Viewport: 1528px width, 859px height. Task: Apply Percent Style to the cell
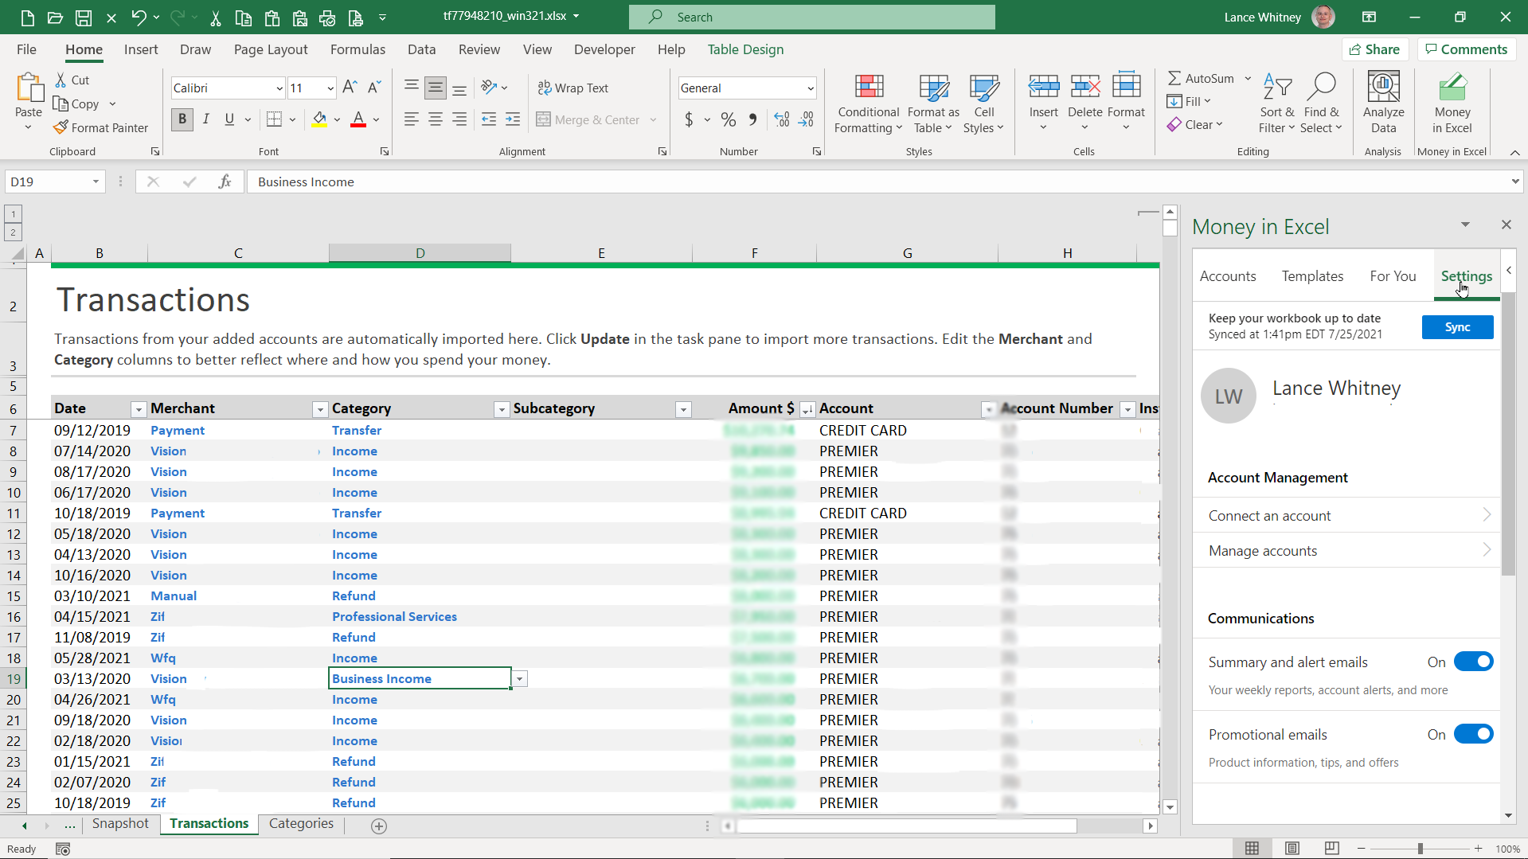point(727,119)
